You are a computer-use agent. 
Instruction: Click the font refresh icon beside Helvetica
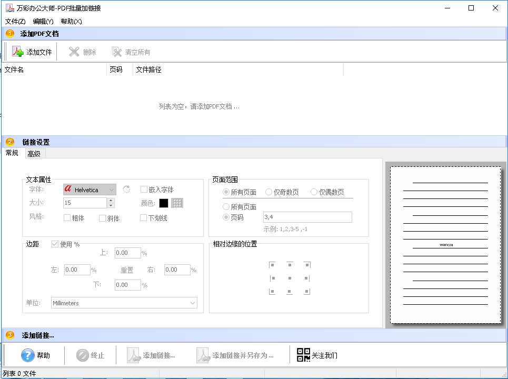pos(126,189)
